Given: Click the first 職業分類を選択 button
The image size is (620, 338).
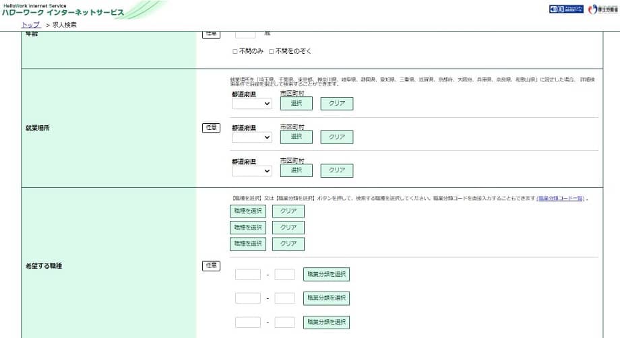Looking at the screenshot, I should click(x=326, y=274).
